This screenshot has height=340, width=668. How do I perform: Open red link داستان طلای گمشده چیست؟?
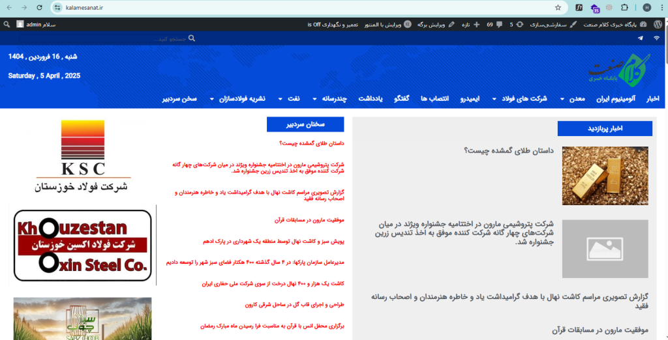[x=312, y=143]
